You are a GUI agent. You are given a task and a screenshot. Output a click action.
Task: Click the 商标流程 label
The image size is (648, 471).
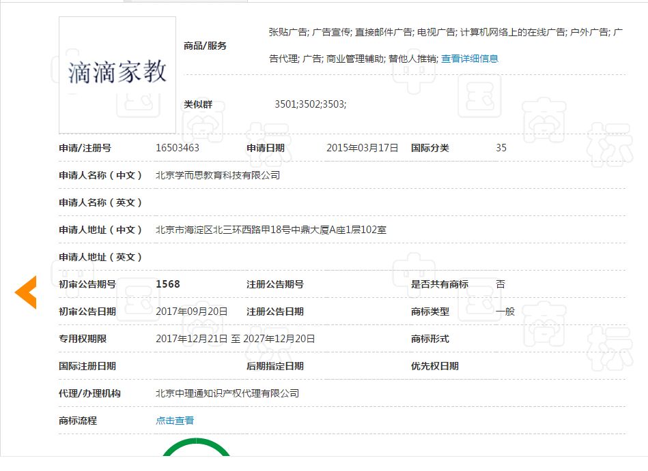[x=78, y=421]
